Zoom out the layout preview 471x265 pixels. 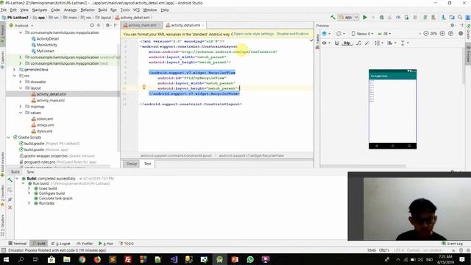(425, 34)
